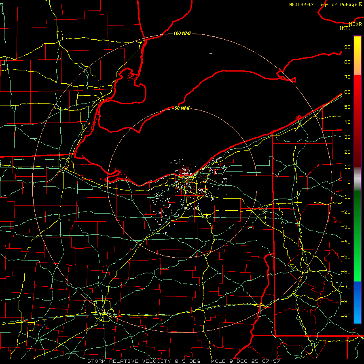This screenshot has height=364, width=364.
Task: Click the 10 value on the velocity scale
Action: [347, 167]
